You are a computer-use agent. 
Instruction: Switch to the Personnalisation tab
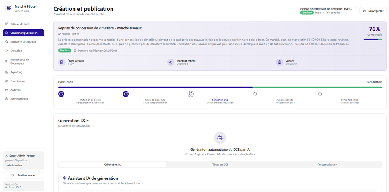pyautogui.click(x=327, y=165)
